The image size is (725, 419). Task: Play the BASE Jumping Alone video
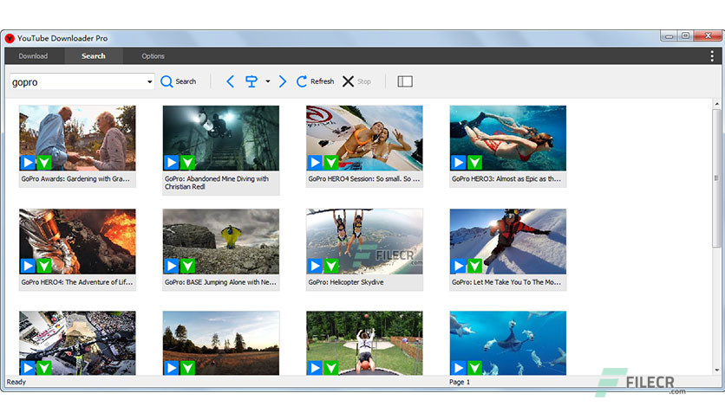click(x=172, y=266)
